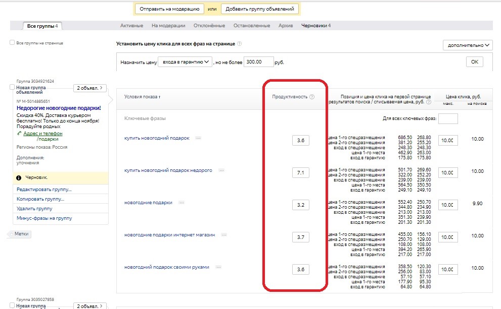Click Метки tag button
Screen dimensions: 501x309
click(20, 234)
